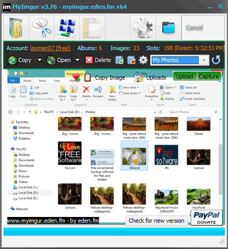228x249 pixels.
Task: Click the remove album icon
Action: (x=131, y=60)
